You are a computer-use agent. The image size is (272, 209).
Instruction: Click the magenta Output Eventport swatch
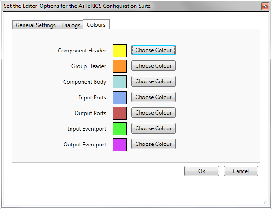point(120,145)
